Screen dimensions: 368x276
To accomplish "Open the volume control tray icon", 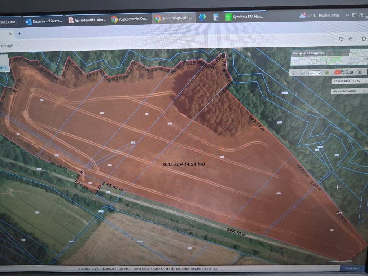I will (x=361, y=15).
